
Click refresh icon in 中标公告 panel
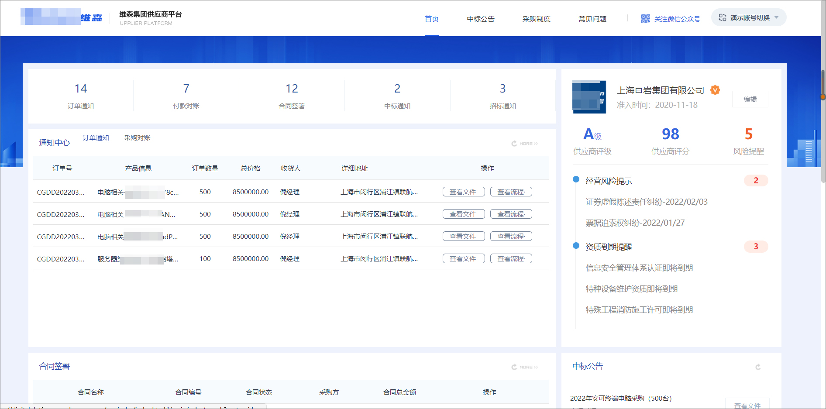(758, 367)
